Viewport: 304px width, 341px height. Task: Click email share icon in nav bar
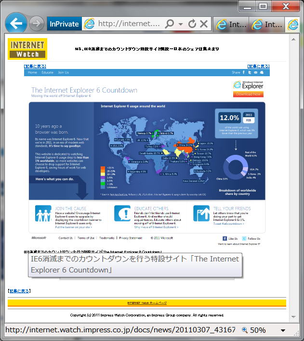[255, 72]
